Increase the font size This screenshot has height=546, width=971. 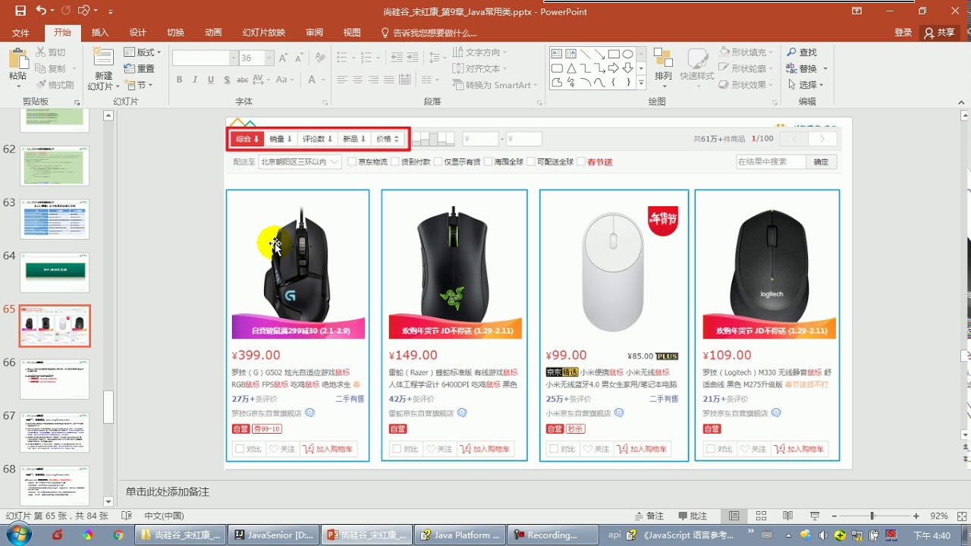(283, 58)
